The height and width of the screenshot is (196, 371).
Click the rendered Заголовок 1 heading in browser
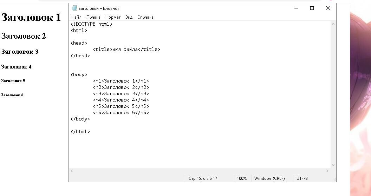click(31, 17)
